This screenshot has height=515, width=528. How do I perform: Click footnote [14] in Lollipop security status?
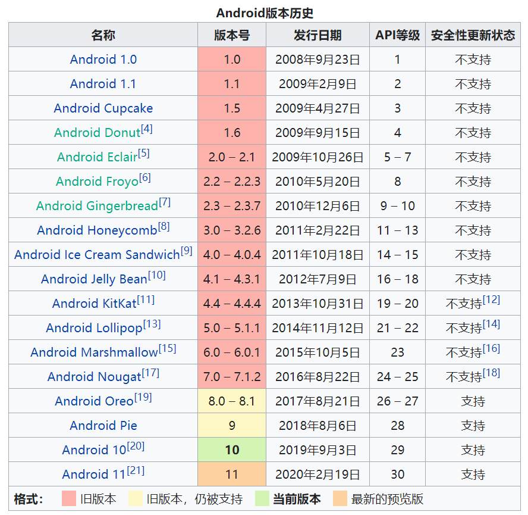[x=491, y=324]
